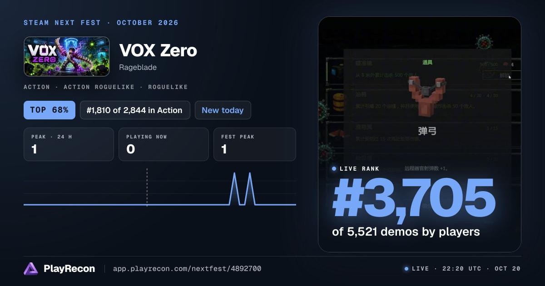
Task: Open the VOX Zero game cover thumbnail
Action: 67,56
